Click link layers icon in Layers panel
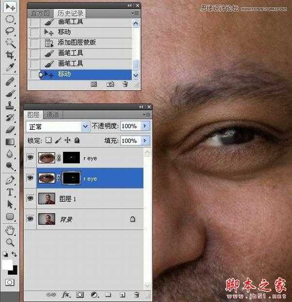This screenshot has height=302, width=292. 51,295
